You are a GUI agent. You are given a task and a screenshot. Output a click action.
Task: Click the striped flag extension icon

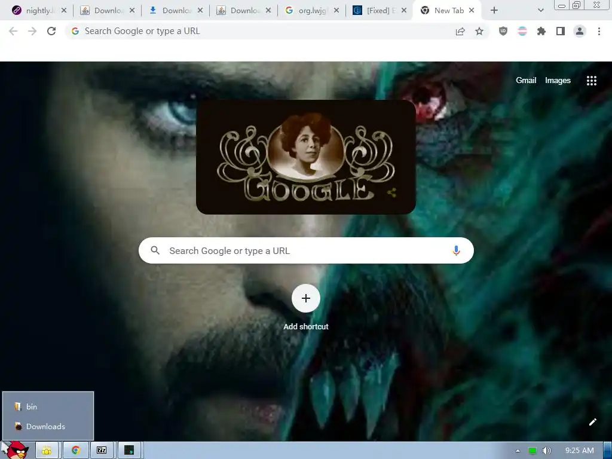tap(522, 31)
